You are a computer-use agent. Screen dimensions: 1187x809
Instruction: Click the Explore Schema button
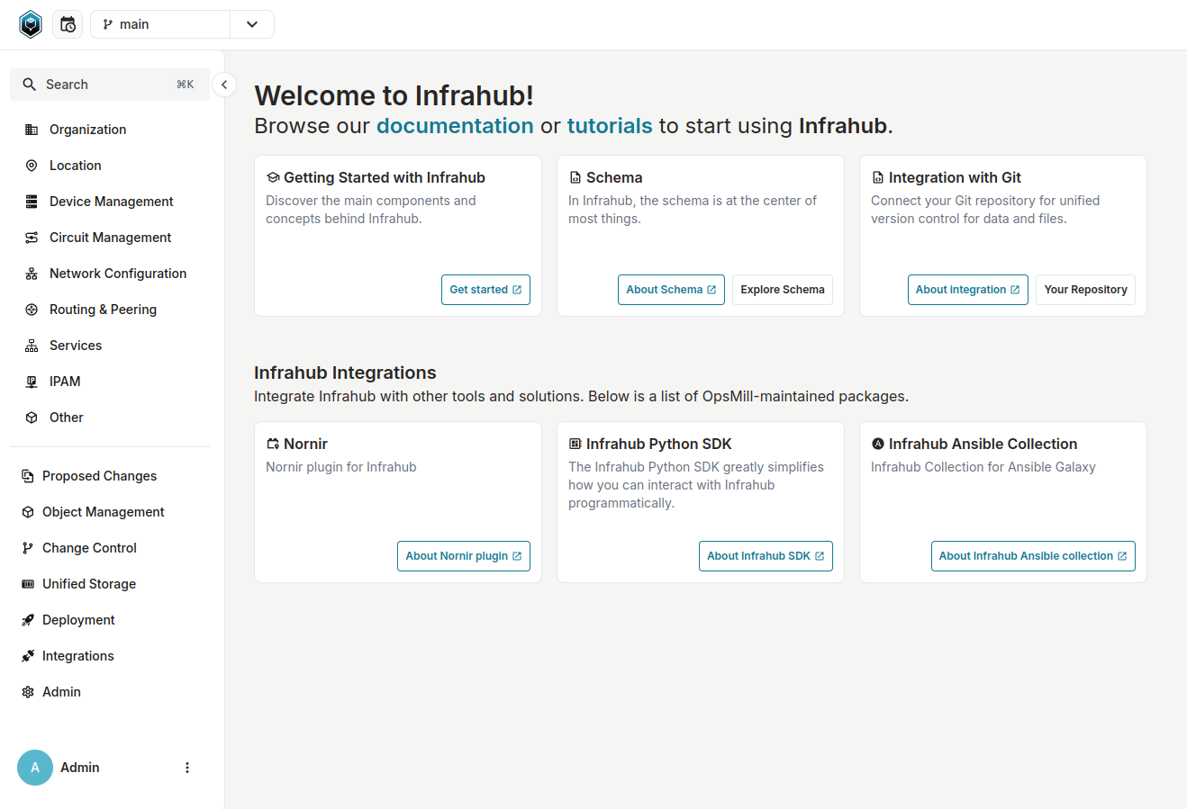click(782, 289)
